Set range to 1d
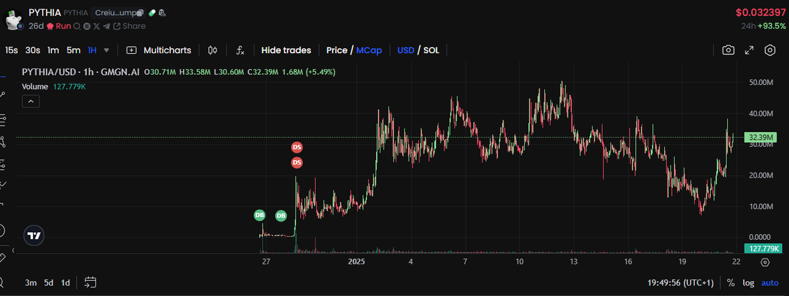The height and width of the screenshot is (296, 789). pyautogui.click(x=66, y=283)
